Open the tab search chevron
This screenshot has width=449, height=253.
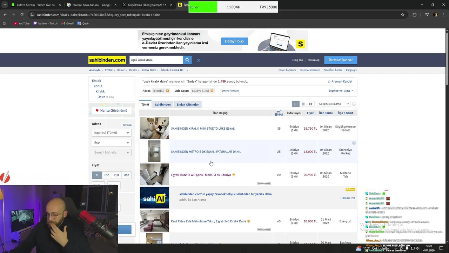pos(4,5)
